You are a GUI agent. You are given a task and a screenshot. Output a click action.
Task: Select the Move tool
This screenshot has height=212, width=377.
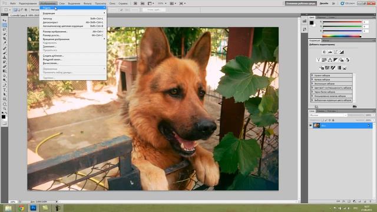[x=4, y=21]
